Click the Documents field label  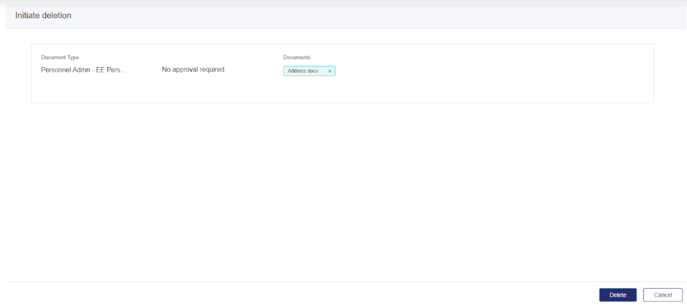pos(297,57)
